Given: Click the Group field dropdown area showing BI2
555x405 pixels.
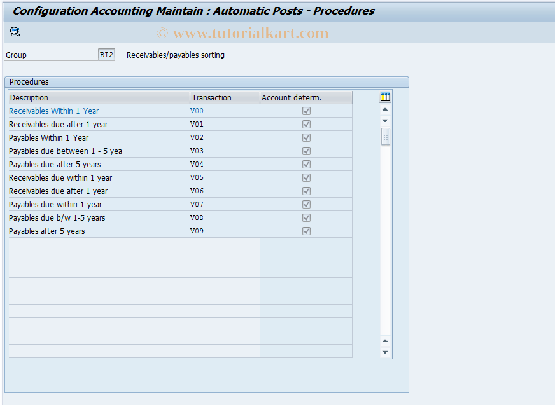Looking at the screenshot, I should pos(106,55).
